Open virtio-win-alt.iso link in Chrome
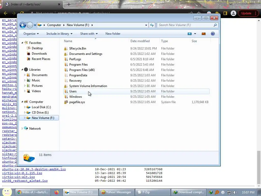Image resolution: width=261 pixels, height=196 pixels. (18, 177)
